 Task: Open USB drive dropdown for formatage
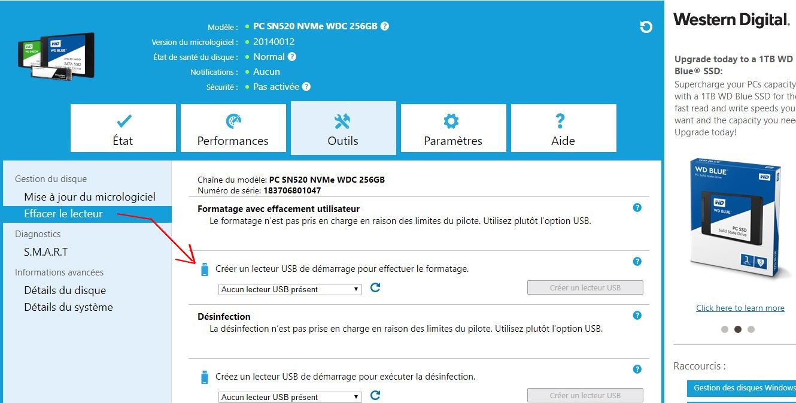point(290,289)
